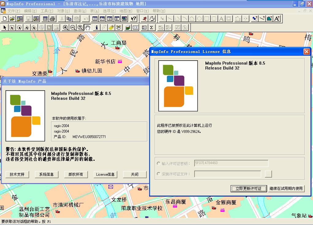
Task: Open the 地图 menu
Action: 126,11
